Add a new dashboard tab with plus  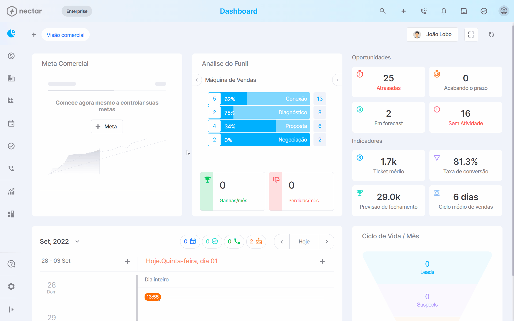point(34,35)
